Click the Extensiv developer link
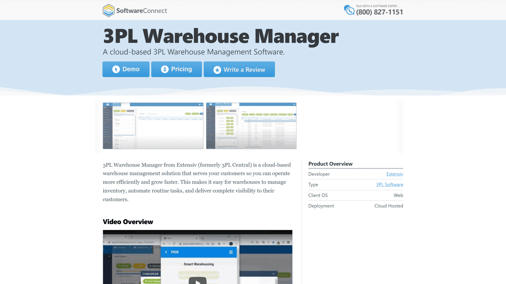506x284 pixels. tap(395, 174)
